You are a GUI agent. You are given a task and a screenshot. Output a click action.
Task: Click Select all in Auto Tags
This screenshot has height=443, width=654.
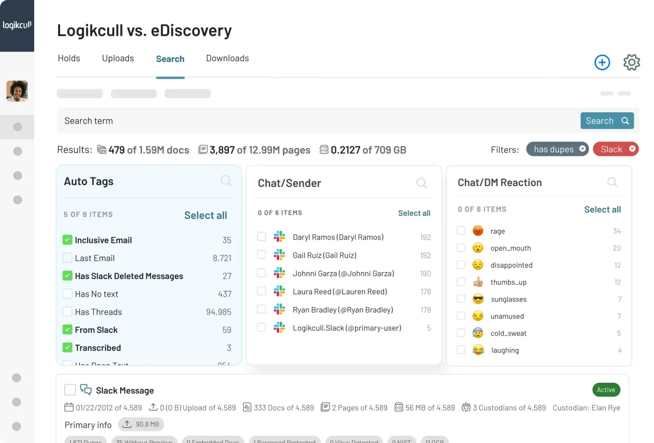click(x=205, y=216)
